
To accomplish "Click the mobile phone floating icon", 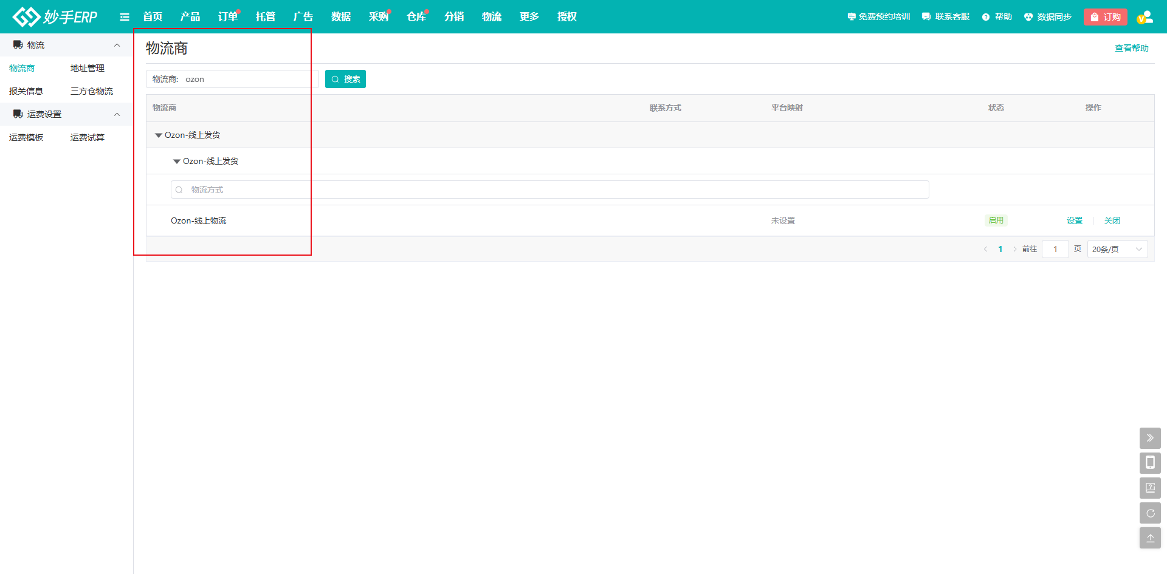I will 1150,463.
